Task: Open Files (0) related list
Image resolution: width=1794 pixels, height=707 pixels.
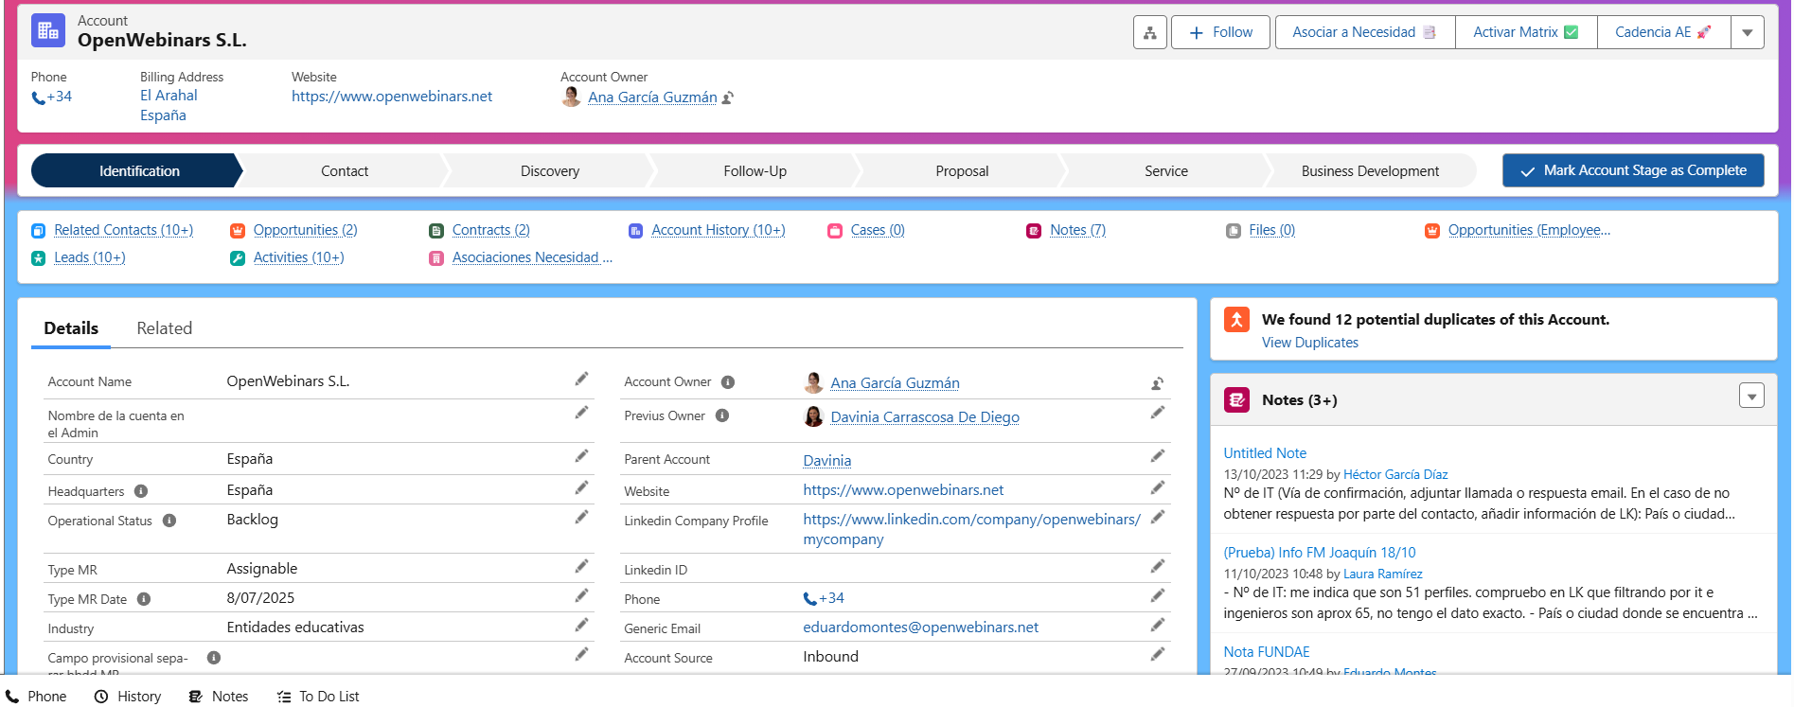Action: click(1271, 230)
